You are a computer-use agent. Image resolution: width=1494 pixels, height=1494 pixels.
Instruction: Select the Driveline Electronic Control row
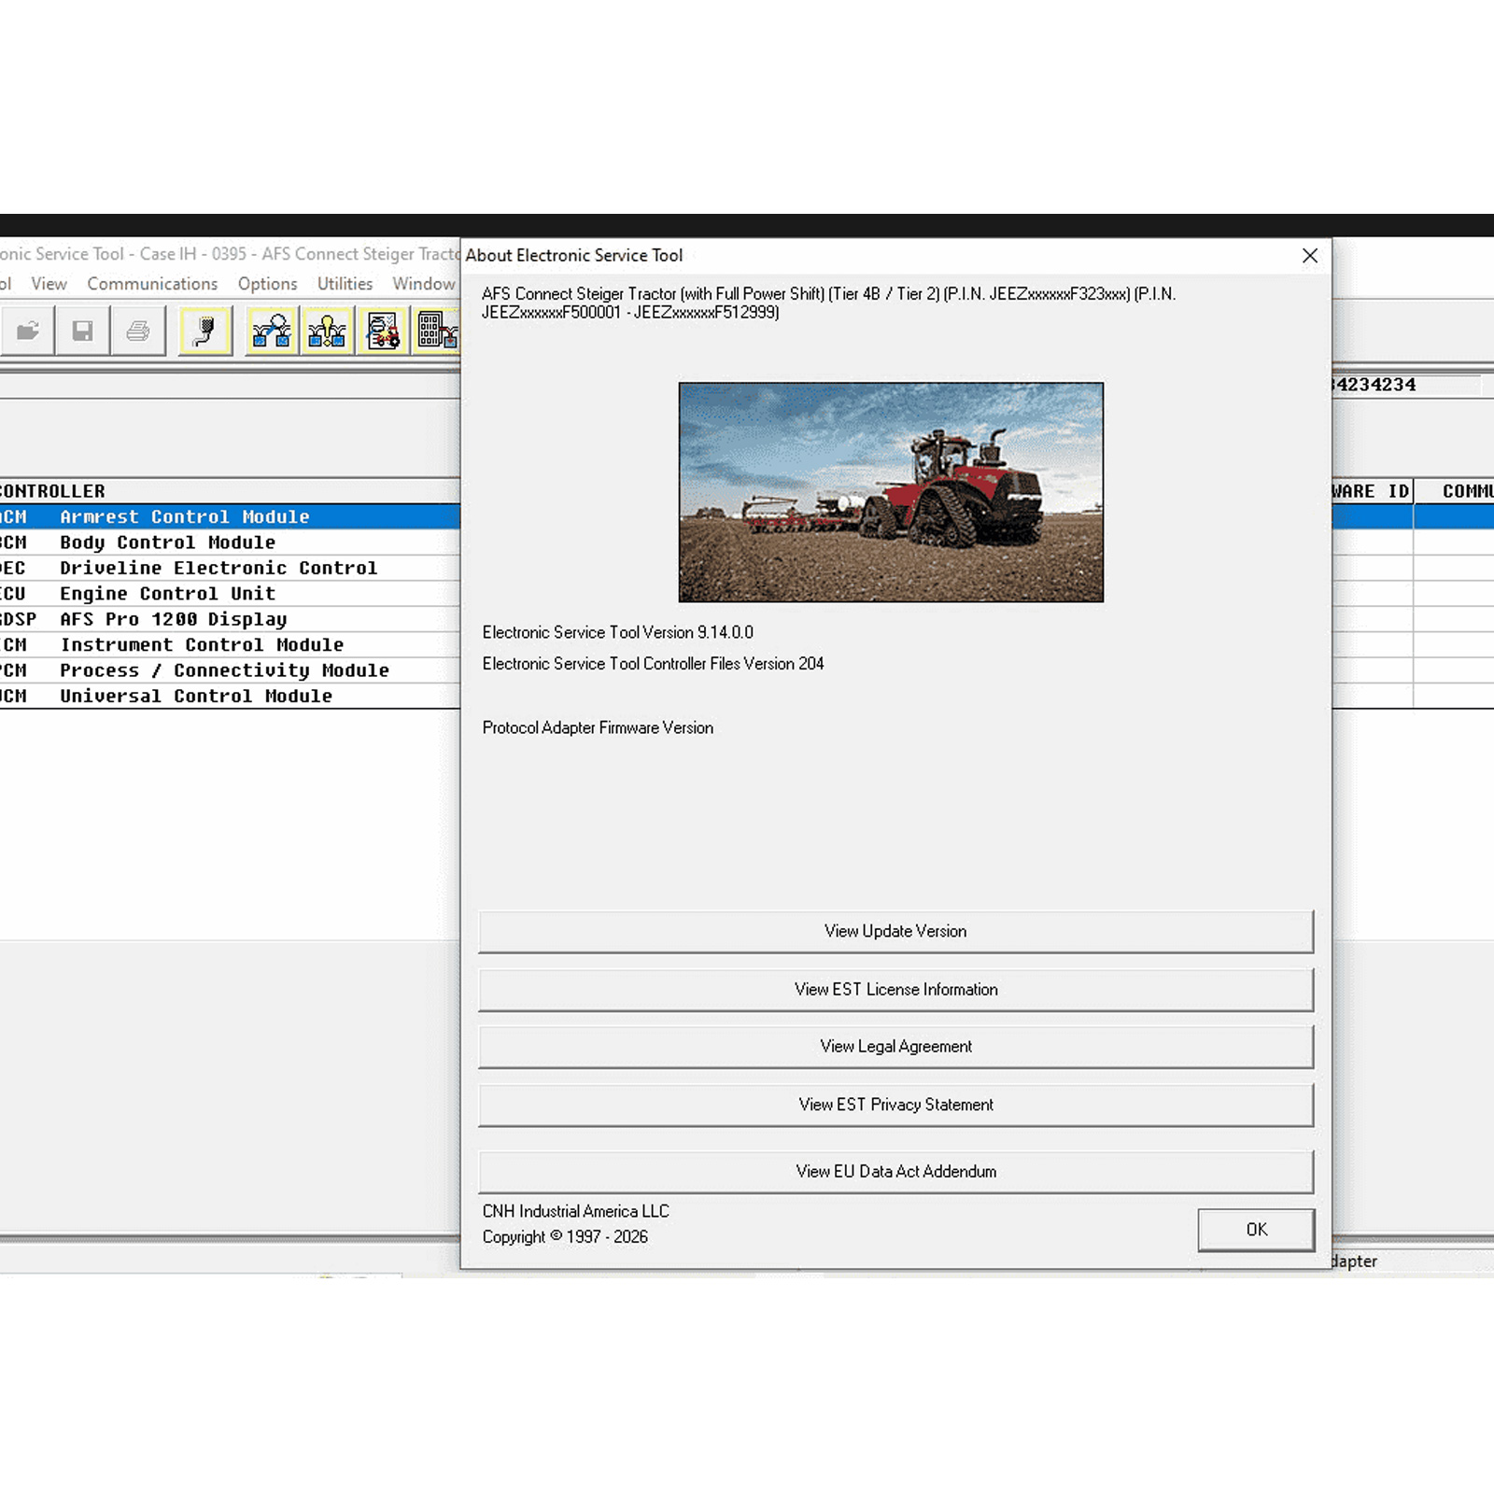230,568
